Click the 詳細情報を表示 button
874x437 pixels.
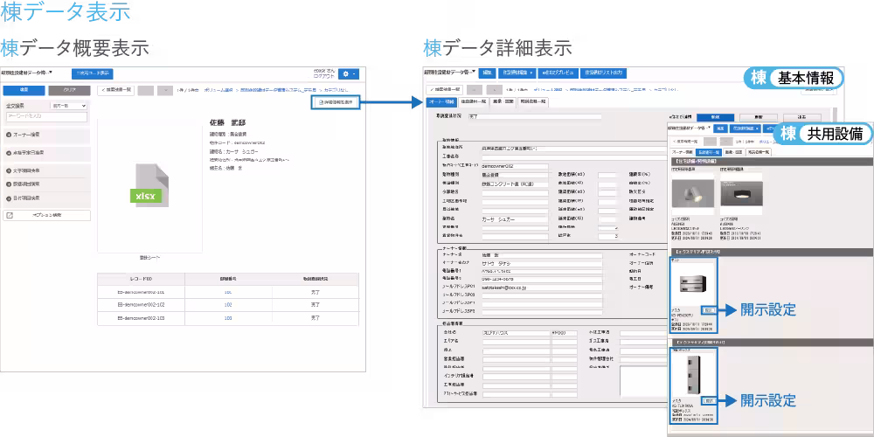coord(335,103)
